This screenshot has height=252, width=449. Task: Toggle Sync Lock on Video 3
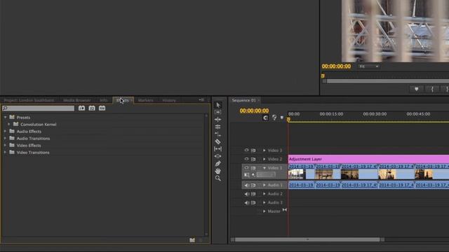[x=253, y=150]
